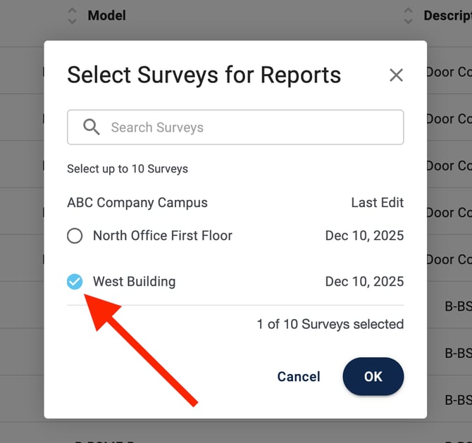Click the West Building row's Dec 10, 2025 date

click(364, 282)
